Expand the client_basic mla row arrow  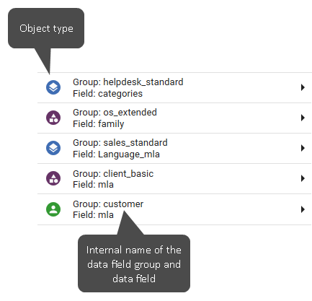point(303,178)
